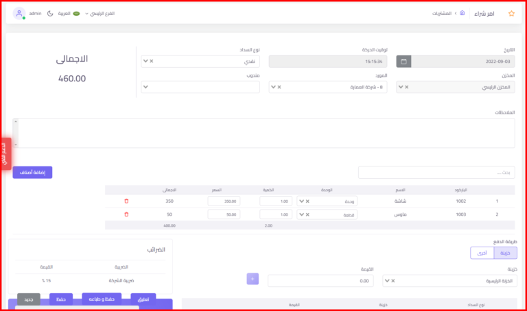Click the favorite star icon beside امر شراء

pyautogui.click(x=511, y=13)
